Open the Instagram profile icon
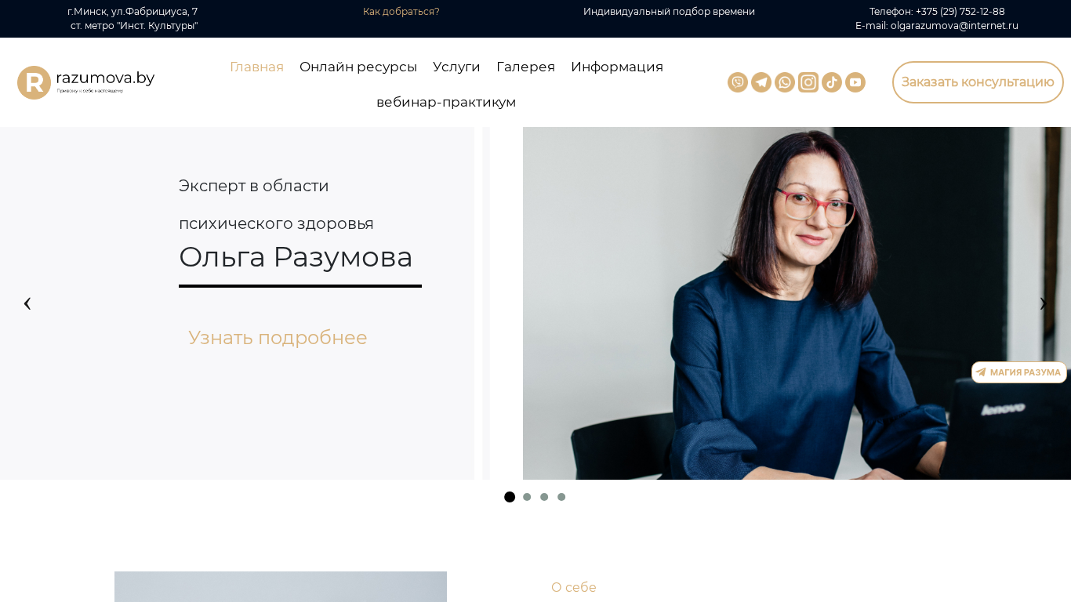This screenshot has width=1071, height=602. (808, 82)
